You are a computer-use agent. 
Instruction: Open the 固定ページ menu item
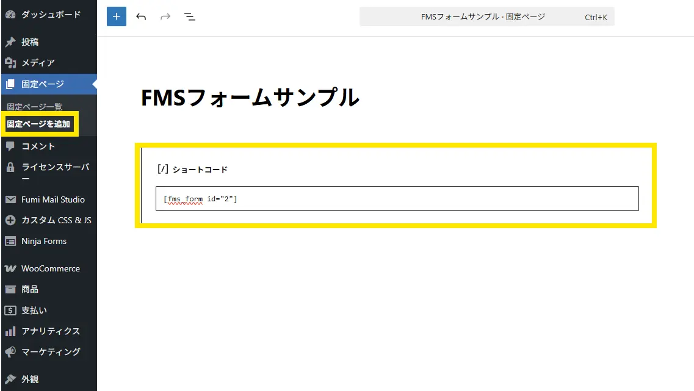(43, 84)
